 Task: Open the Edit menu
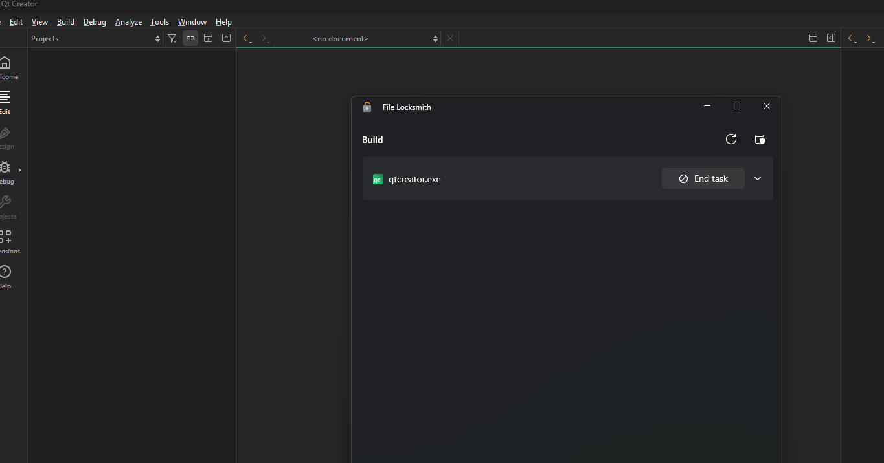(16, 22)
